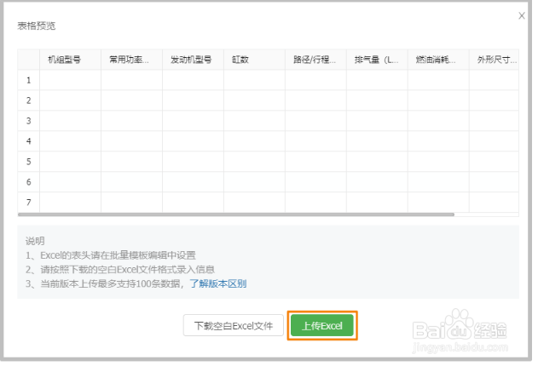Screen dimensions: 538x366
Task: Click the 发动机型号 cell in row 5
Action: (x=194, y=162)
